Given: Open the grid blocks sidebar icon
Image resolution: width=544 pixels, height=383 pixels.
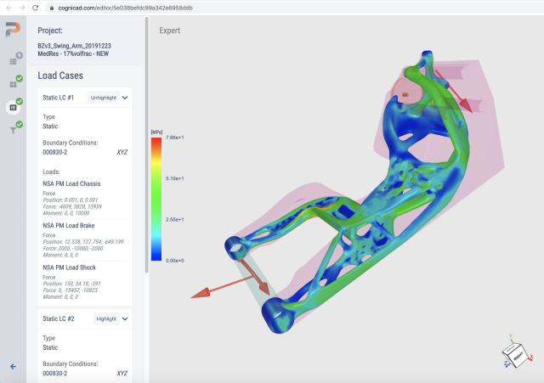Looking at the screenshot, I should point(13,84).
